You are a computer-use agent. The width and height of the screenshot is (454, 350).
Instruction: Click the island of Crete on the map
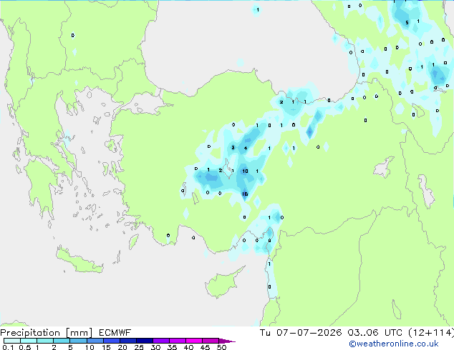pyautogui.click(x=78, y=261)
